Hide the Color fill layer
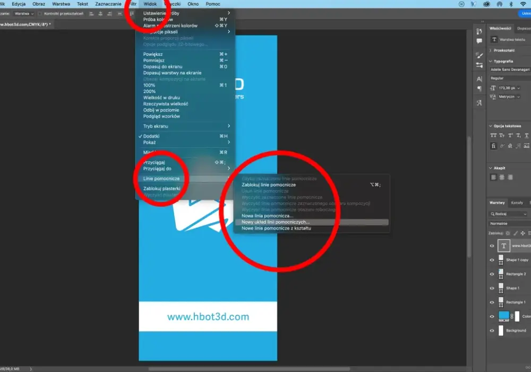Screen dimensions: 531x372 pos(492,316)
